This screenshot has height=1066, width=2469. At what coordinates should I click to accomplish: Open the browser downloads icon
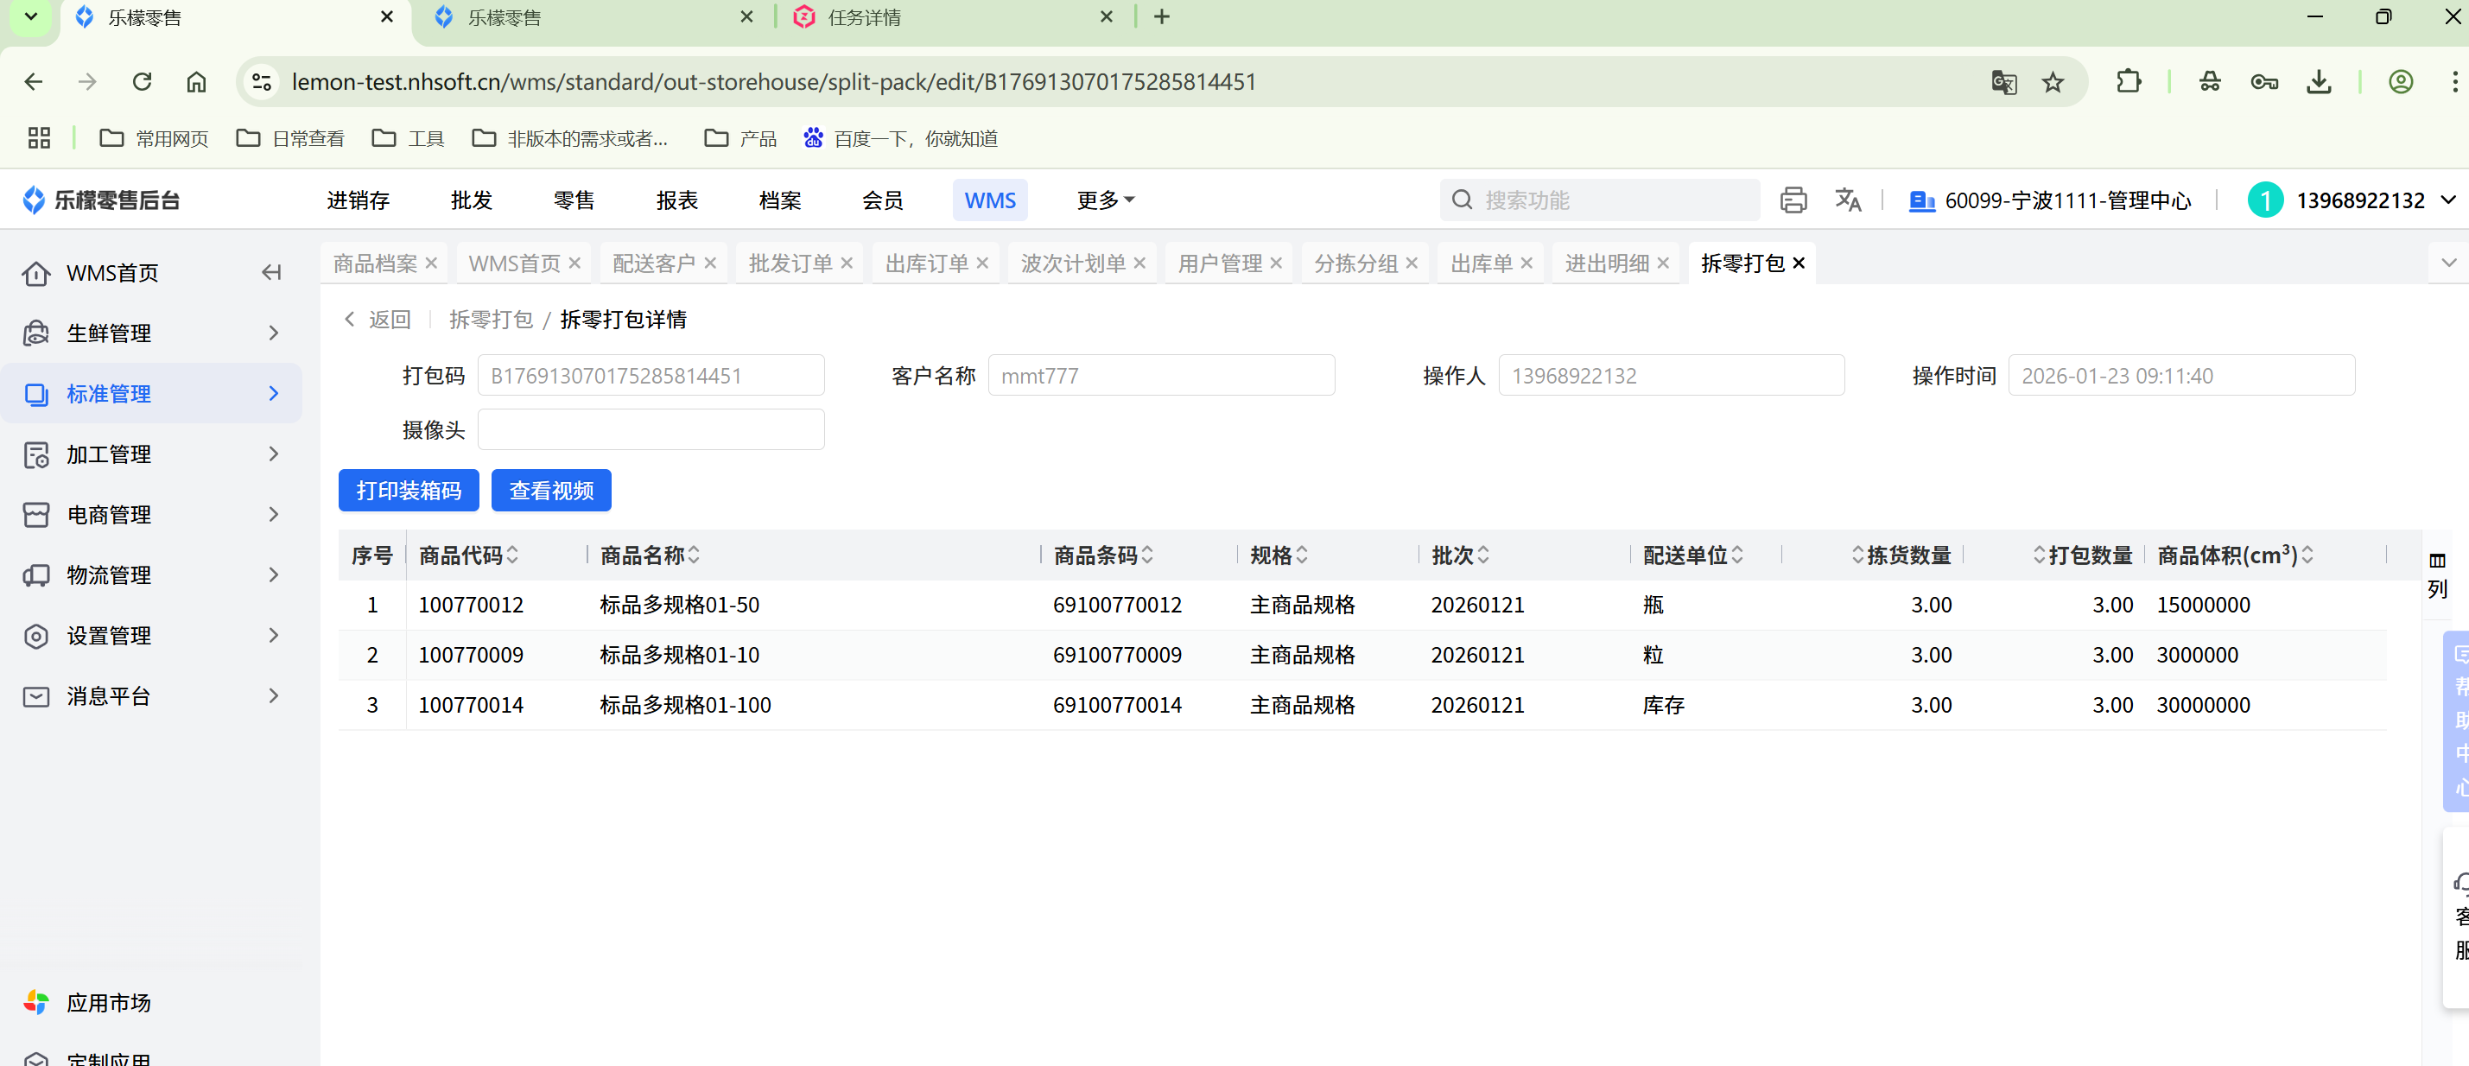[2318, 82]
